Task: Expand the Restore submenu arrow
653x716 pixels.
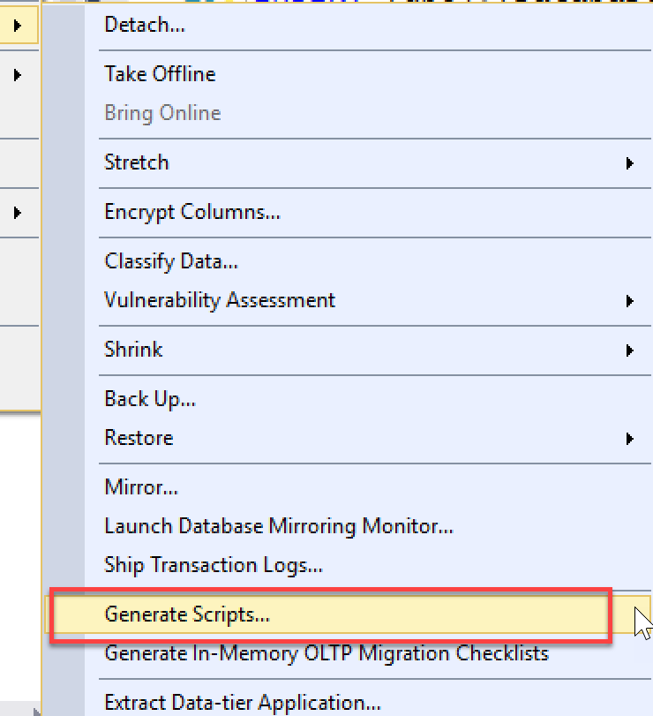Action: (x=630, y=439)
